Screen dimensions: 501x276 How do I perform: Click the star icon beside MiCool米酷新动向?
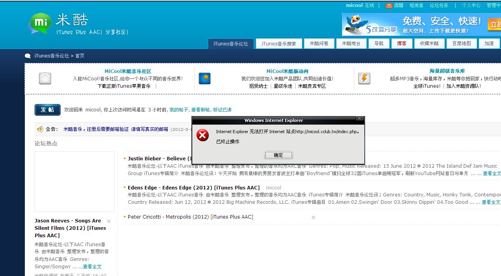pos(205,78)
